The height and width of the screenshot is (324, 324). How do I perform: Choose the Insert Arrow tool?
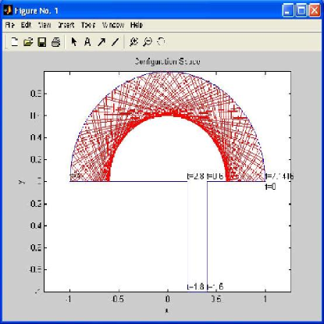101,41
